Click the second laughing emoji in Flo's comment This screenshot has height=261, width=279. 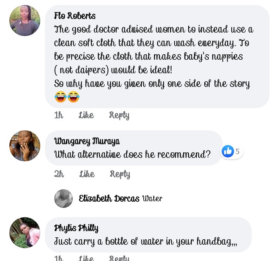[73, 97]
